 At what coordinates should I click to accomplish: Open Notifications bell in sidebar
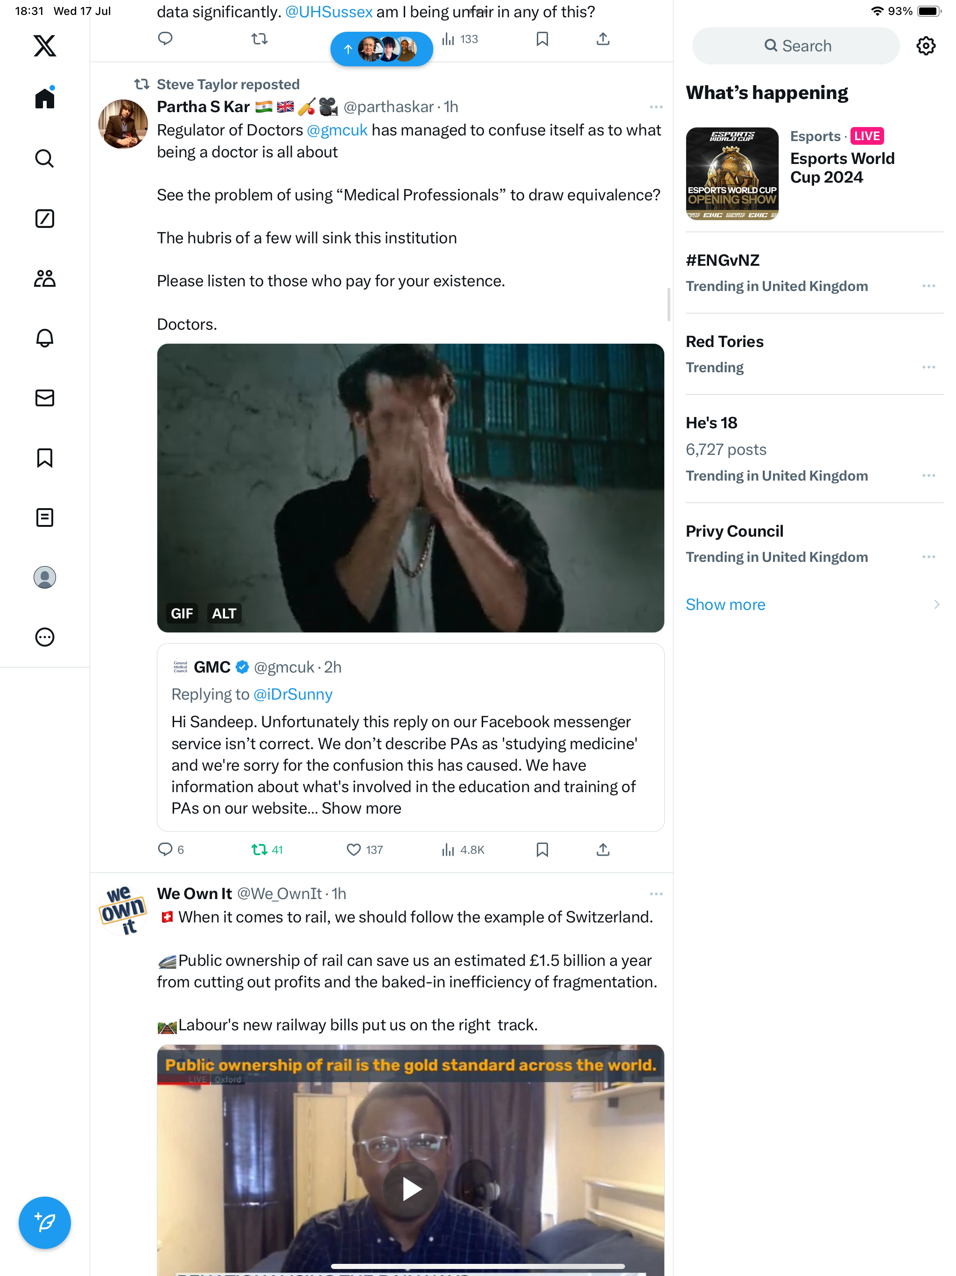[x=44, y=338]
